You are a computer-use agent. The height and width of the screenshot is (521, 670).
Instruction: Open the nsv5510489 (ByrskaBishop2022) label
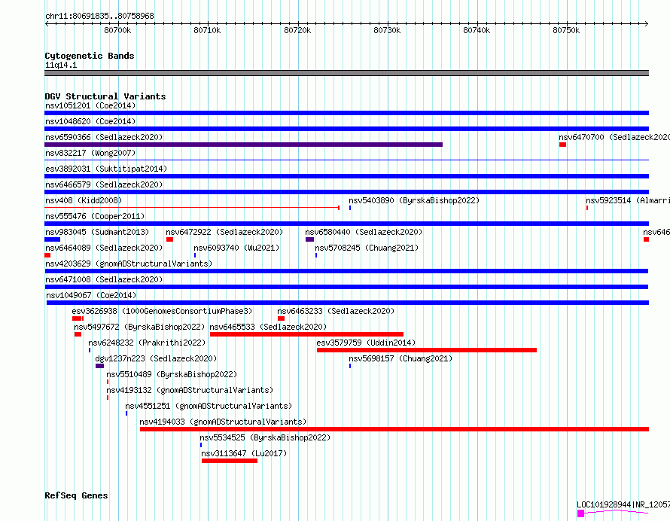click(x=172, y=374)
